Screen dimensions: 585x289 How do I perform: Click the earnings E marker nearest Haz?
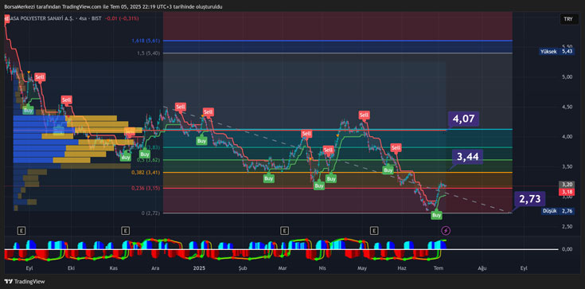click(x=374, y=231)
